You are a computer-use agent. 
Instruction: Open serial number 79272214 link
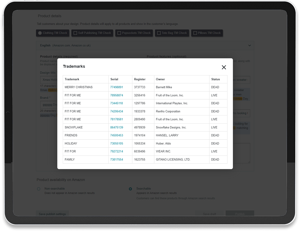coord(116,151)
